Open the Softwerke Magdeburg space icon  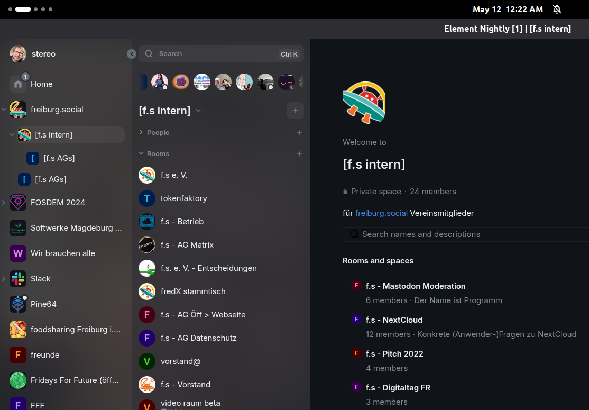(x=18, y=228)
